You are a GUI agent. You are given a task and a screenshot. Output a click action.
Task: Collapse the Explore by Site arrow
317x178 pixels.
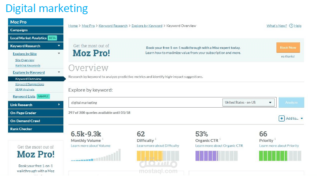click(59, 54)
